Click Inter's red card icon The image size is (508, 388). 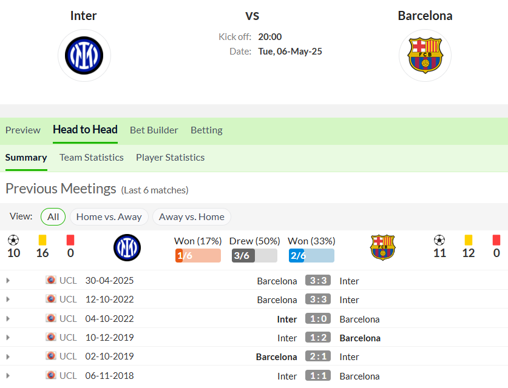(70, 240)
